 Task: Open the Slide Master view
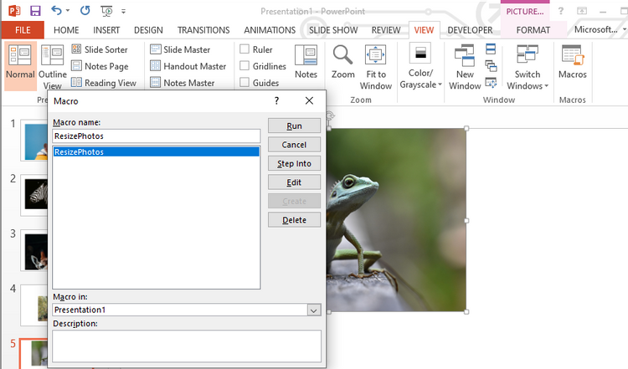click(179, 49)
